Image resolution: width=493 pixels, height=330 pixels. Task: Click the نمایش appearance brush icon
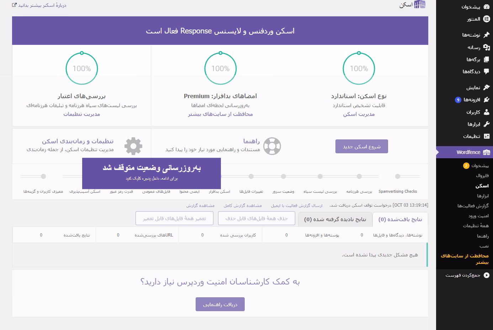tap(487, 87)
